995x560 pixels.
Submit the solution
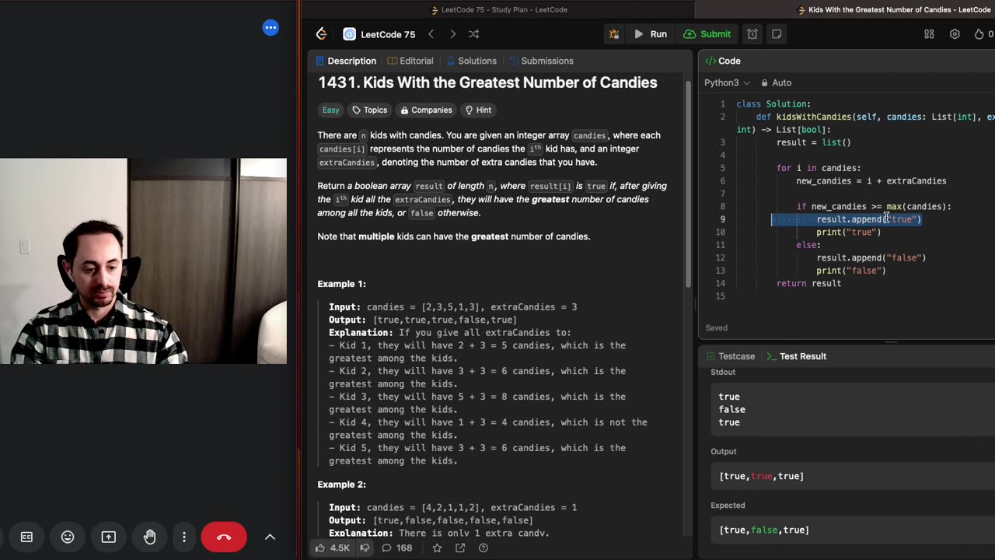pos(707,34)
